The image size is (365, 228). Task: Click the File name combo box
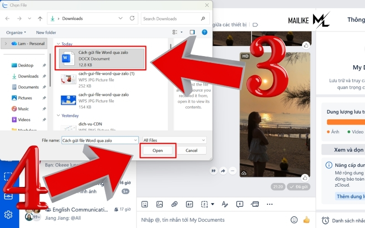(100, 140)
